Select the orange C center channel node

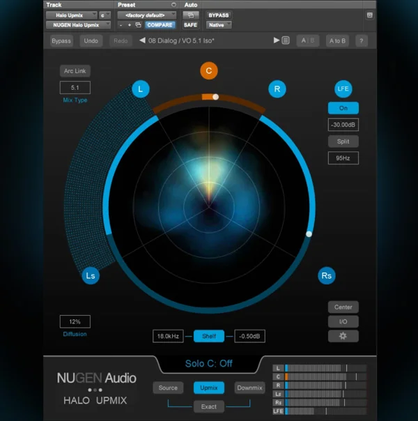pos(209,70)
